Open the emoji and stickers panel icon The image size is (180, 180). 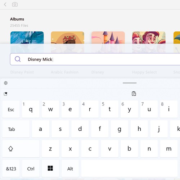click(5, 94)
